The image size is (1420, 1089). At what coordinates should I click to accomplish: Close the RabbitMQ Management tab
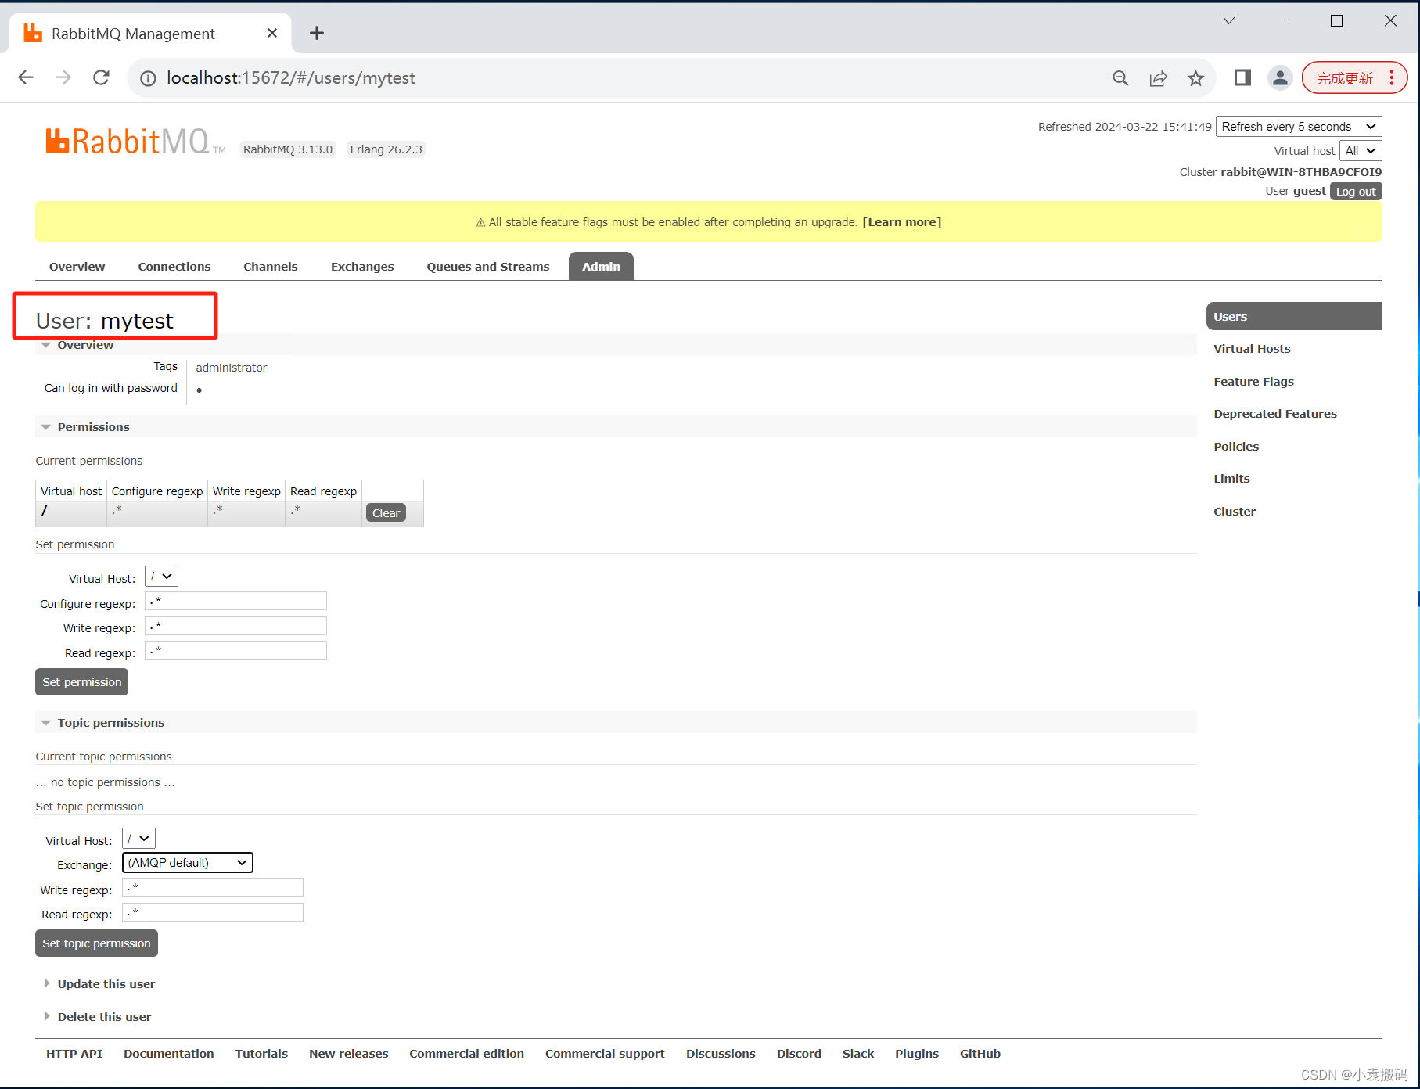point(272,33)
